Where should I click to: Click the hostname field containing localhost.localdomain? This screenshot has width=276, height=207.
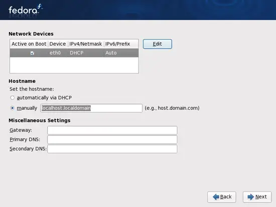[91, 108]
